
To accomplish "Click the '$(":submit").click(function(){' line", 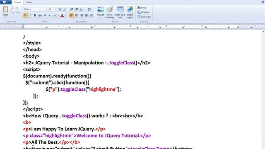I will pos(57,83).
